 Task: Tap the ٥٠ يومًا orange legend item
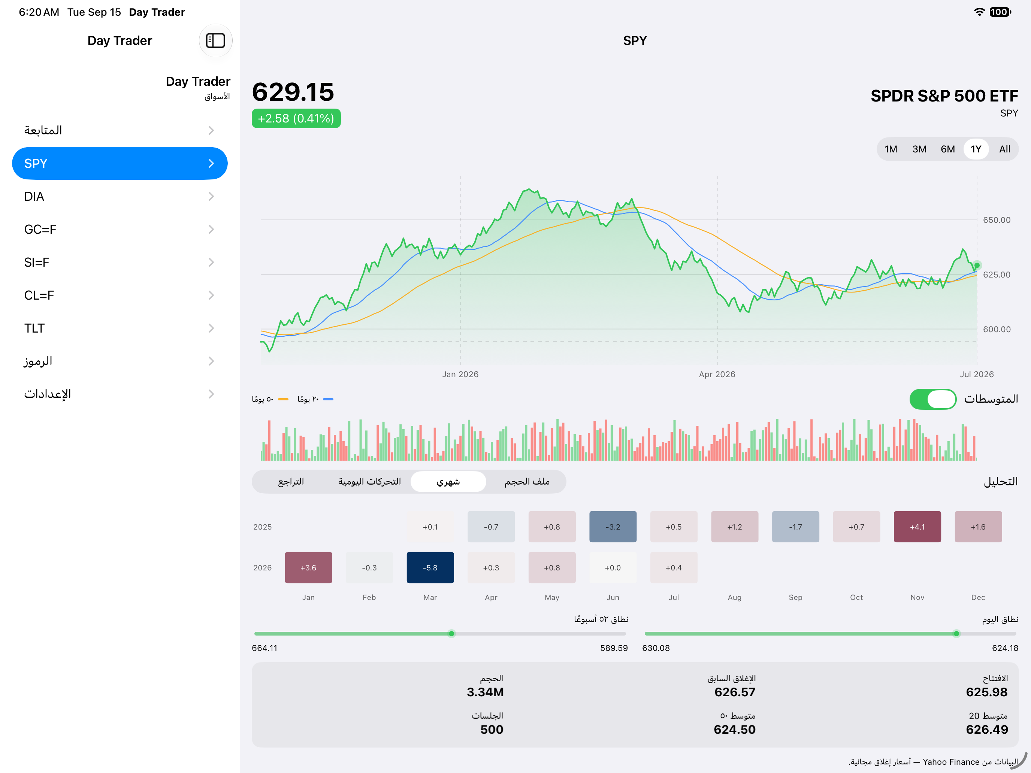[270, 399]
